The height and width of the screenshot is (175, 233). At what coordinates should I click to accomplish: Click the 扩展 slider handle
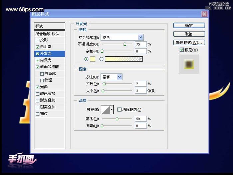(104, 84)
